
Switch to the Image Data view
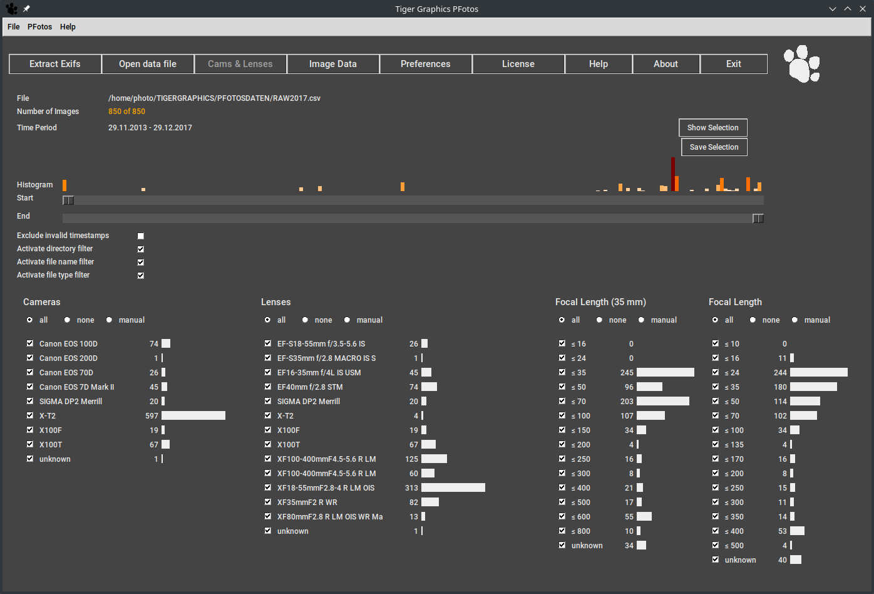click(333, 64)
